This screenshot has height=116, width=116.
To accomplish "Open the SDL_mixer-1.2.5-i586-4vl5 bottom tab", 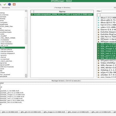I will (x=78, y=112).
